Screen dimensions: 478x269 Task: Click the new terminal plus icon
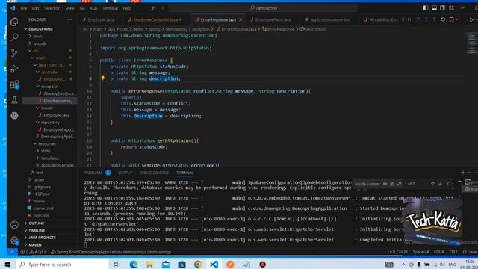[463, 173]
